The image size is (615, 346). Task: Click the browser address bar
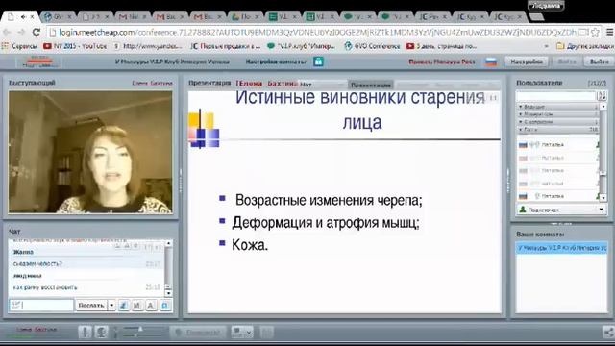tap(318, 32)
